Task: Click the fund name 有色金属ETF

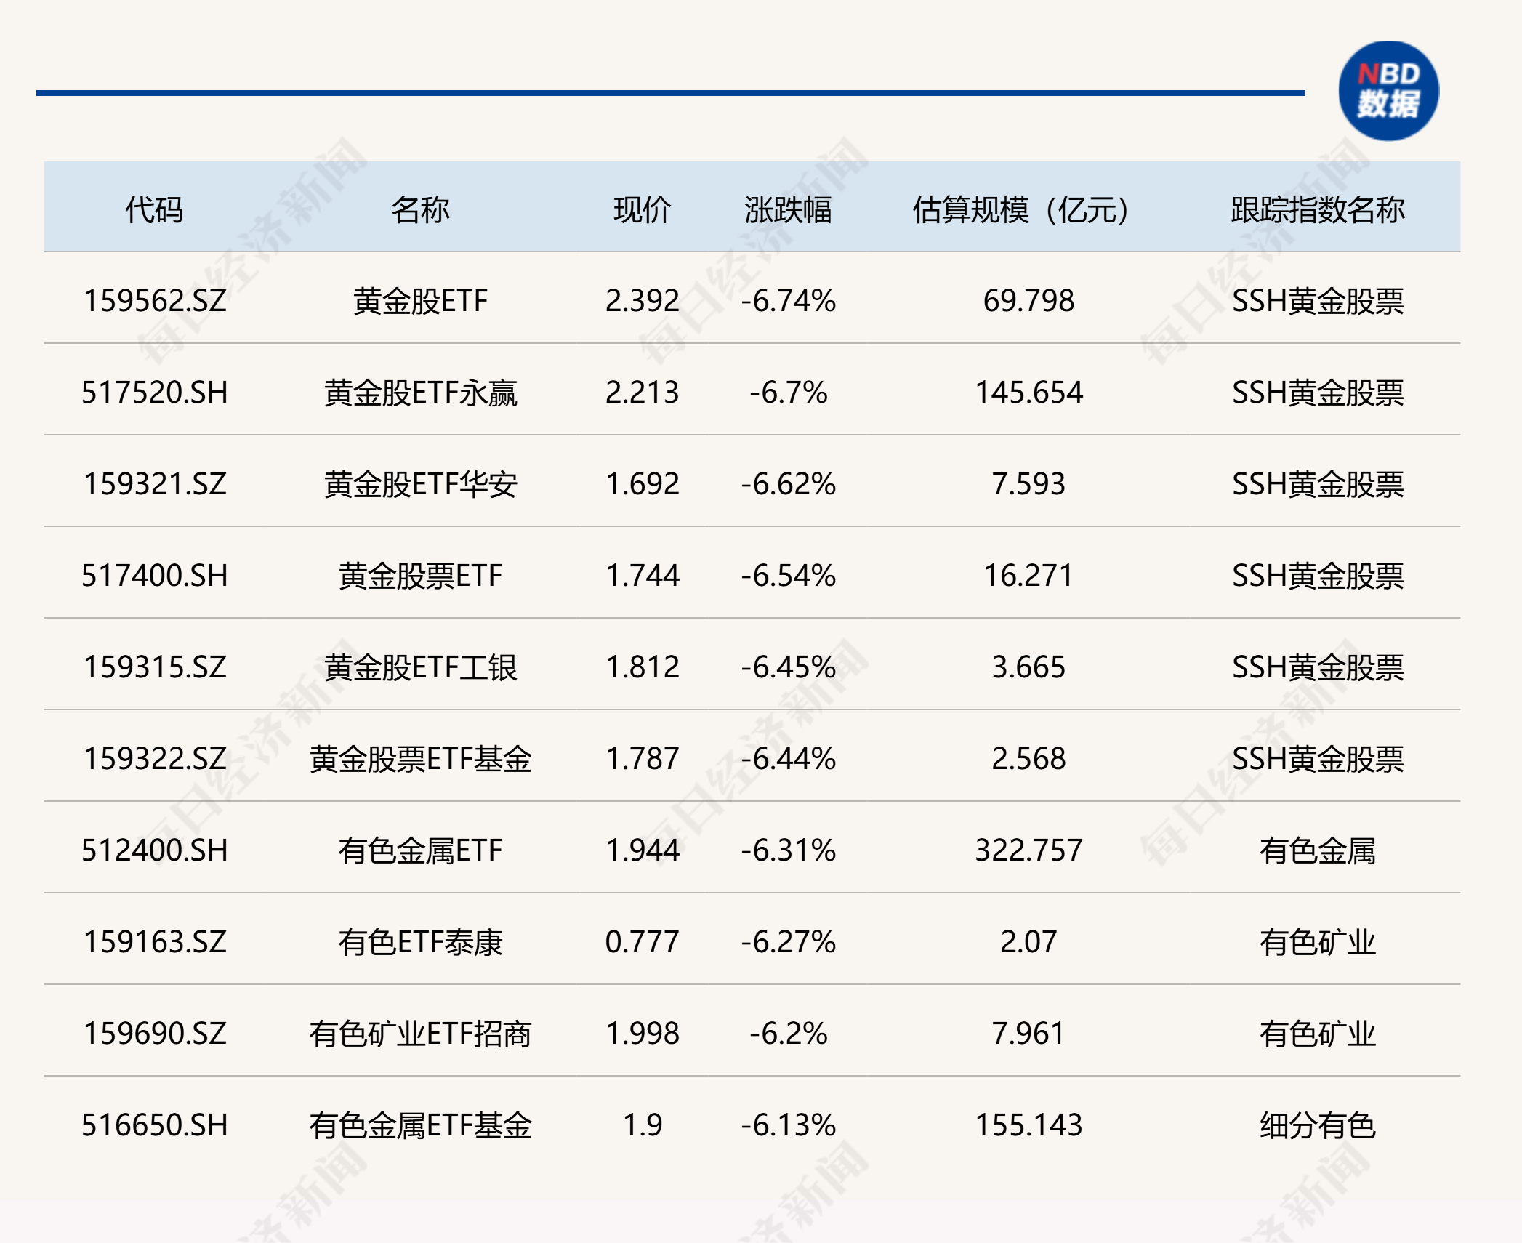Action: pos(420,850)
